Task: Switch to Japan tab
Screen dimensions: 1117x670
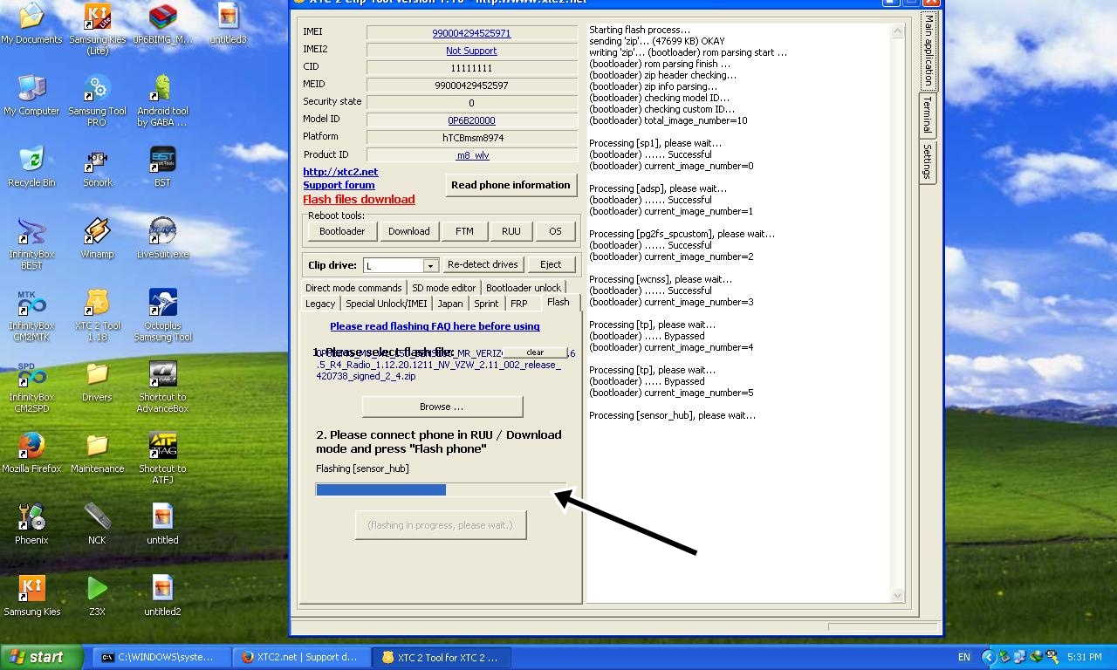Action: [x=450, y=304]
